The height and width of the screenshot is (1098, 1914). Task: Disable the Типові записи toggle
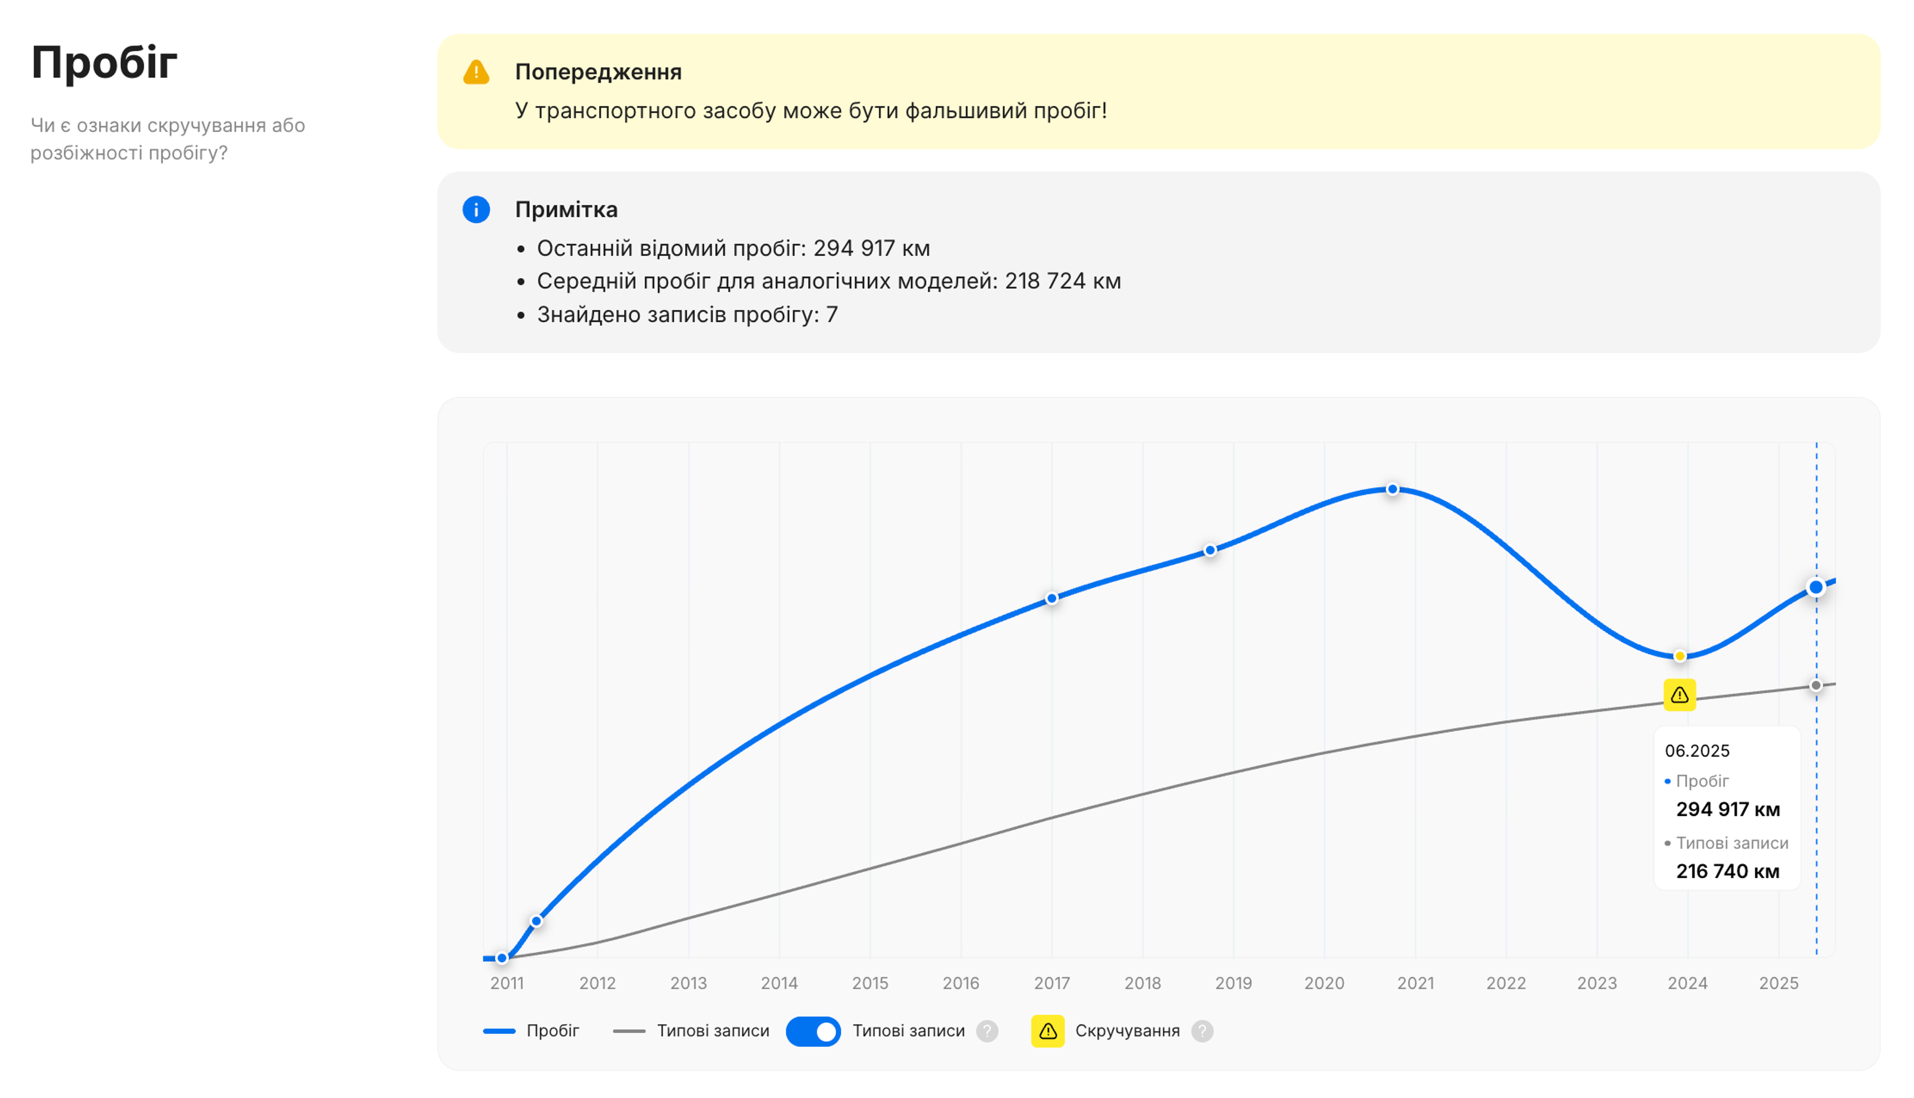pyautogui.click(x=813, y=1031)
